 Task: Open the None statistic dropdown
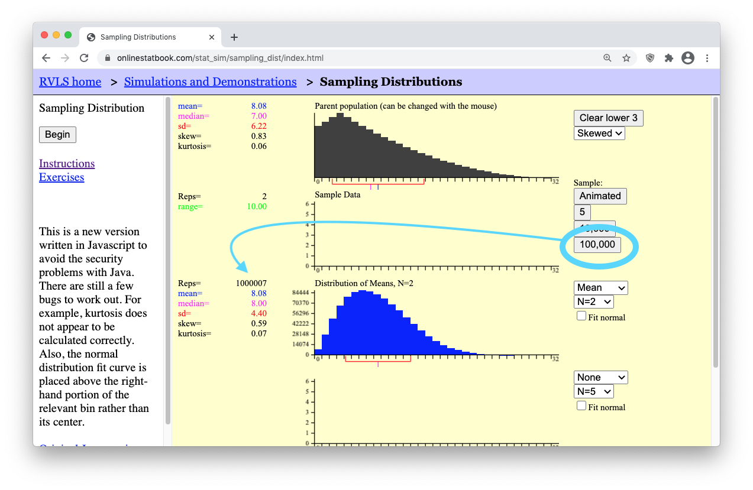(600, 378)
